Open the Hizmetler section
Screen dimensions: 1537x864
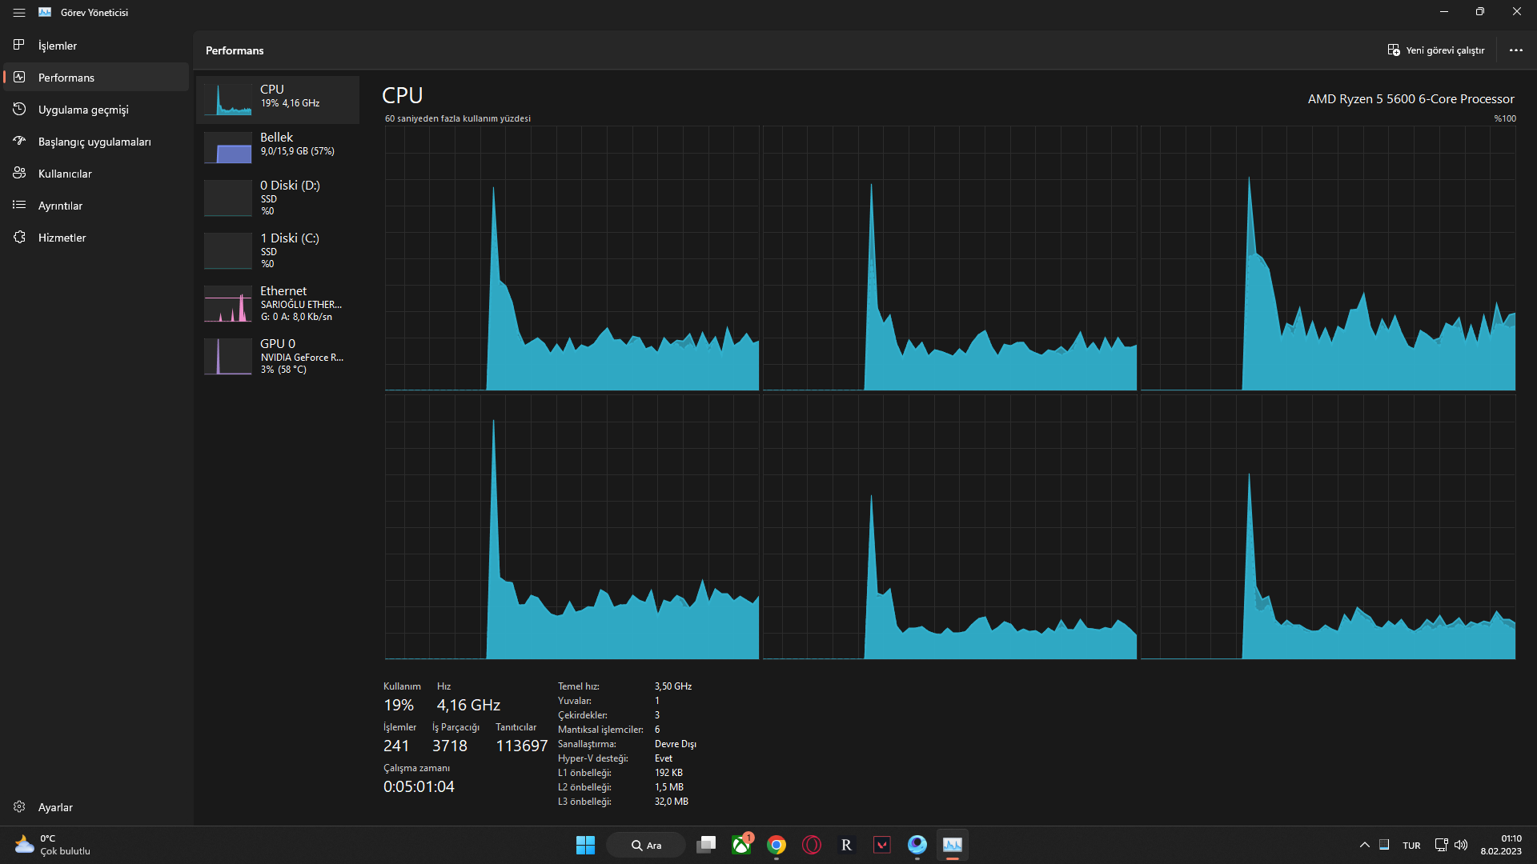[x=96, y=238]
